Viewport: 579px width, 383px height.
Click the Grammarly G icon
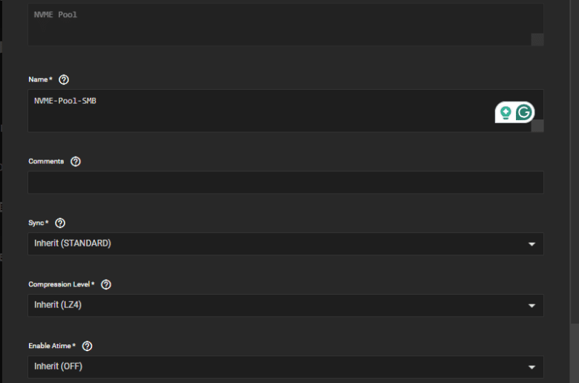[523, 112]
